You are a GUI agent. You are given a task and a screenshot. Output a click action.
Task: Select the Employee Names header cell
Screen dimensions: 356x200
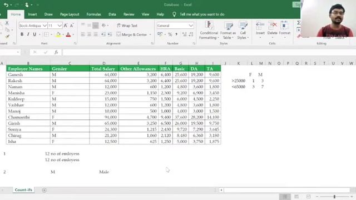28,68
